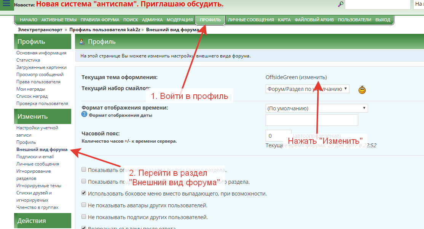Click the time zone offset input field
The height and width of the screenshot is (229, 424).
[278, 136]
